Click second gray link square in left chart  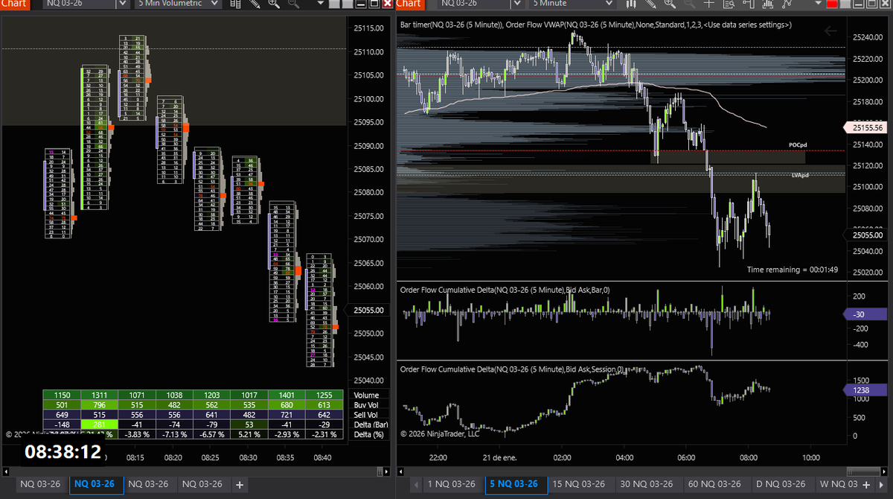(x=347, y=4)
